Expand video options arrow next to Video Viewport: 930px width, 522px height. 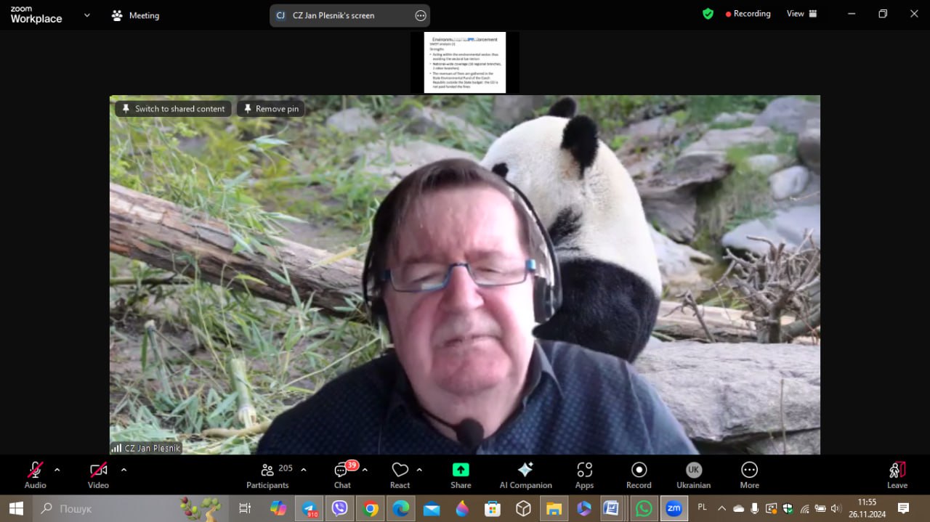tap(124, 470)
